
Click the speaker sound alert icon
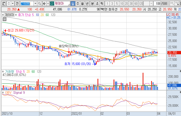[x=44, y=4]
